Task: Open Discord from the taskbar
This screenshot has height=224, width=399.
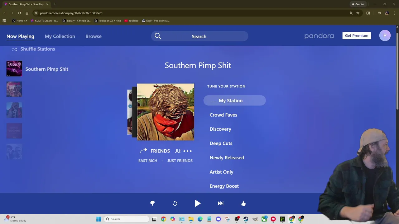Action: [218, 219]
